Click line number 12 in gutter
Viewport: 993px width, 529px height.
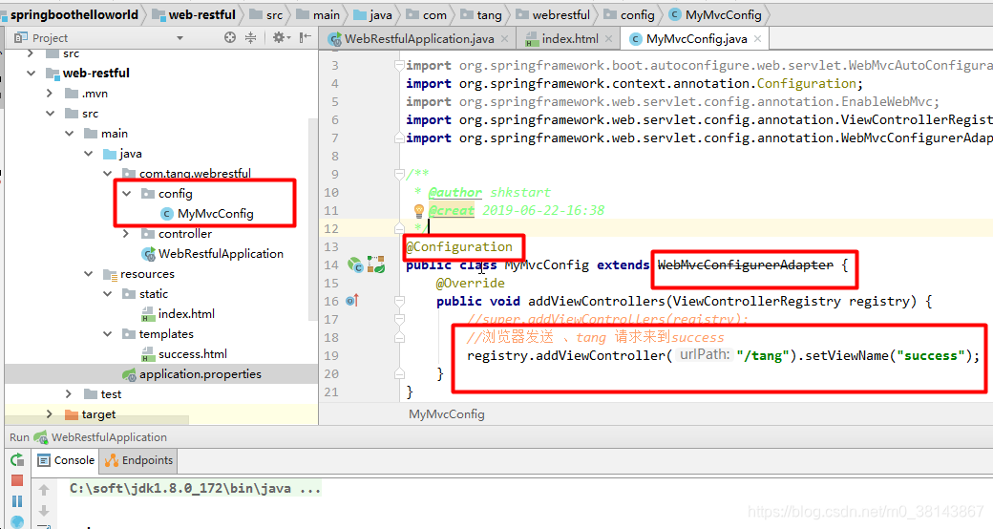click(331, 229)
